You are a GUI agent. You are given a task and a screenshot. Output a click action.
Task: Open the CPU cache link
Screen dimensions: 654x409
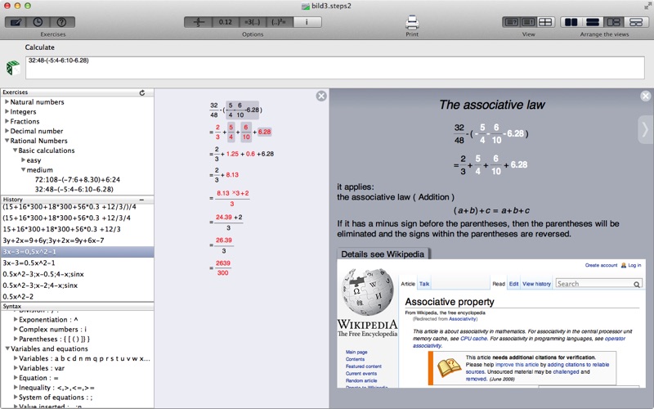pos(473,339)
